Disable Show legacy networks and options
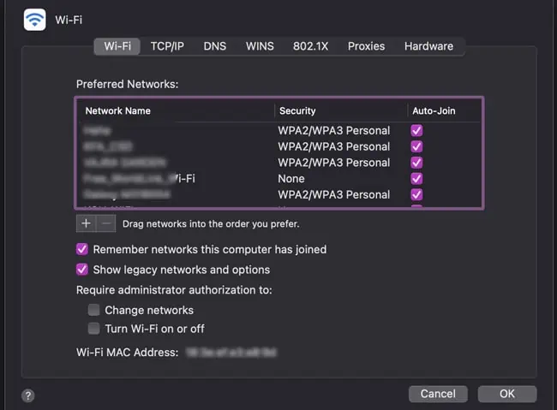Image resolution: width=557 pixels, height=410 pixels. (82, 270)
